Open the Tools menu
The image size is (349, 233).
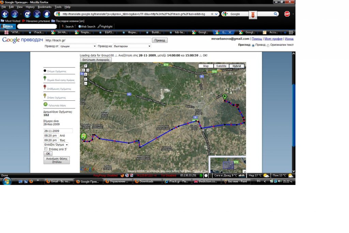[58, 7]
